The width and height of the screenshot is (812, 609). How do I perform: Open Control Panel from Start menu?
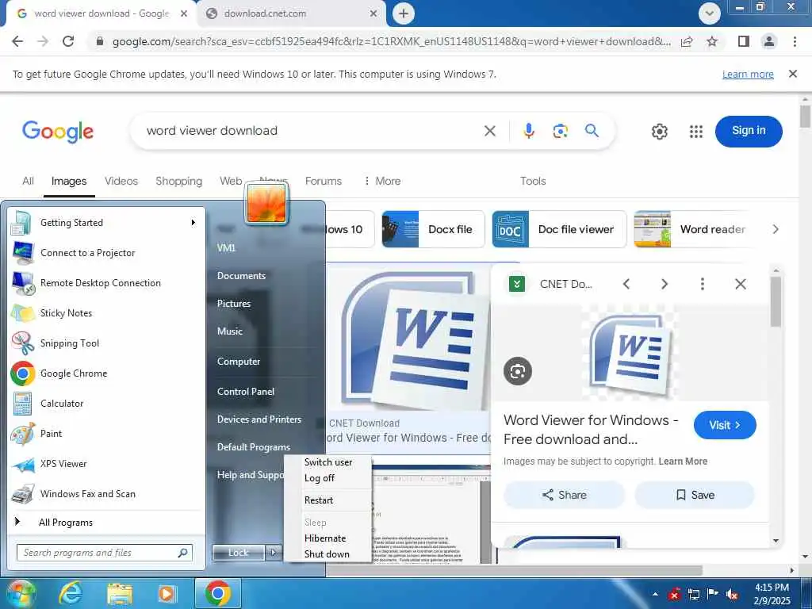click(x=246, y=392)
